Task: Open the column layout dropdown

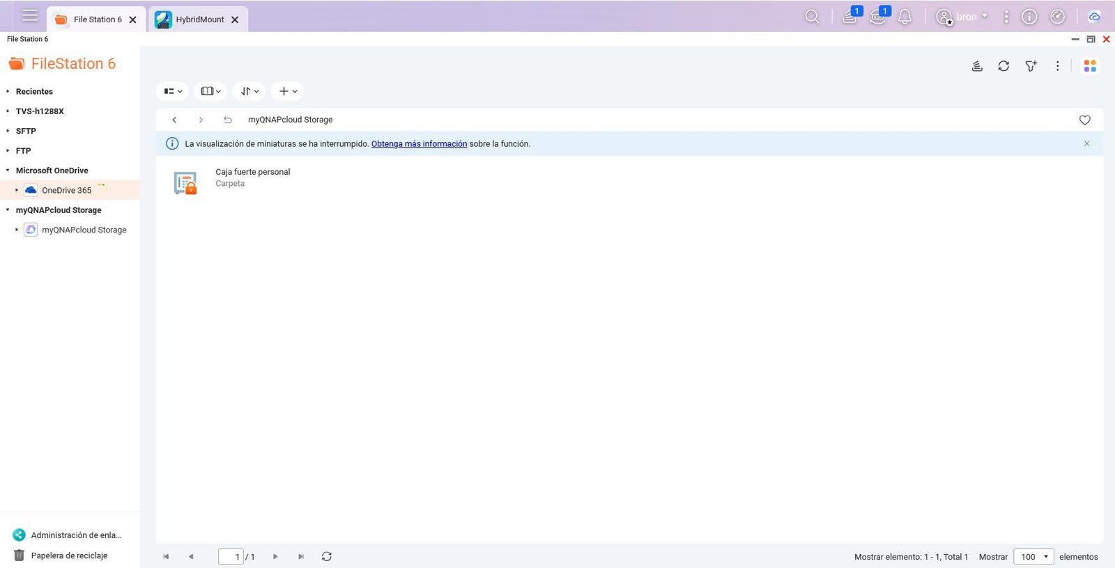Action: pos(210,91)
